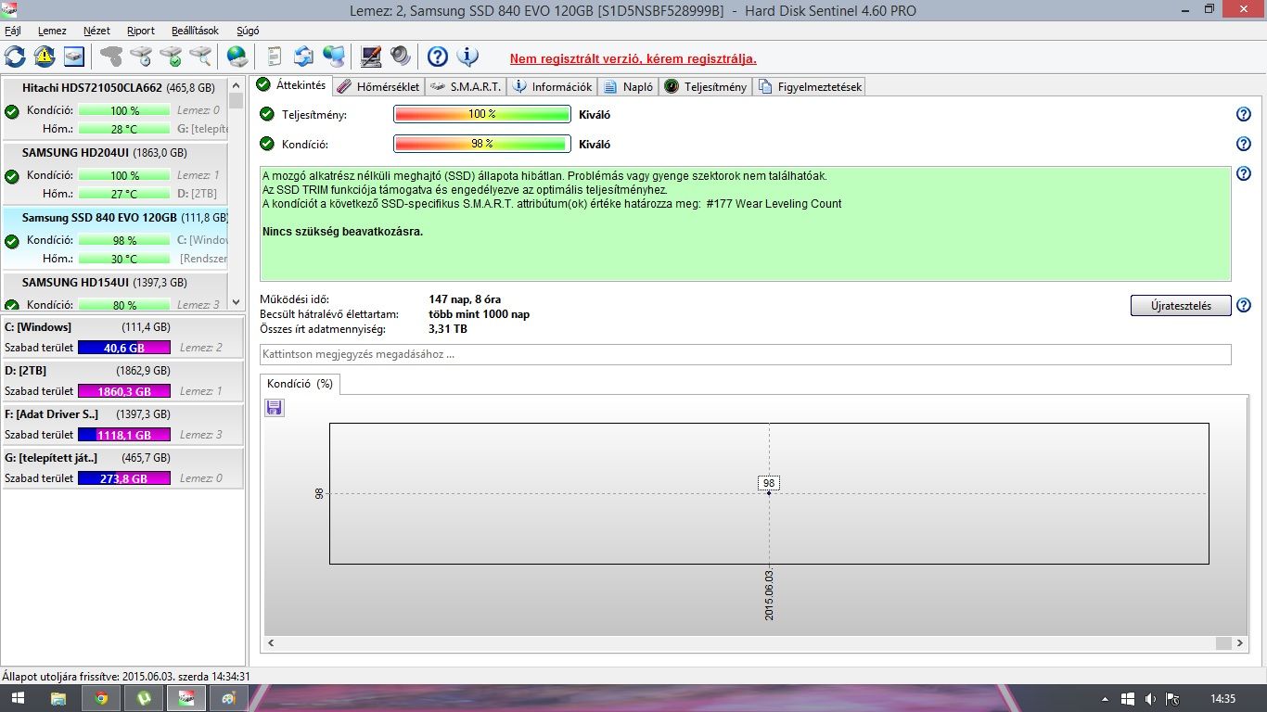Open File Explorer from the taskbar
The height and width of the screenshot is (712, 1267).
pos(59,698)
